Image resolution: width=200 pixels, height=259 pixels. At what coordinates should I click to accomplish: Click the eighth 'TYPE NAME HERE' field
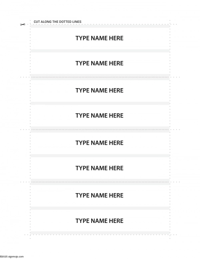pos(100,221)
